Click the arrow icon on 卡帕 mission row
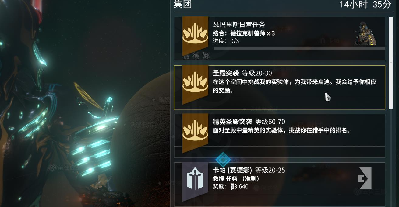This screenshot has width=399, height=207. (365, 178)
